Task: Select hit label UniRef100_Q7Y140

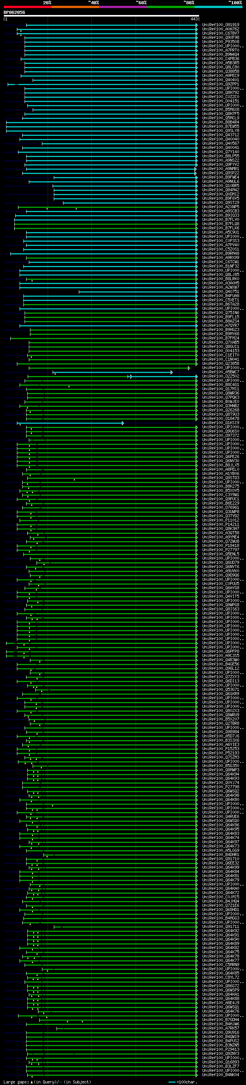Action: pyautogui.click(x=221, y=152)
